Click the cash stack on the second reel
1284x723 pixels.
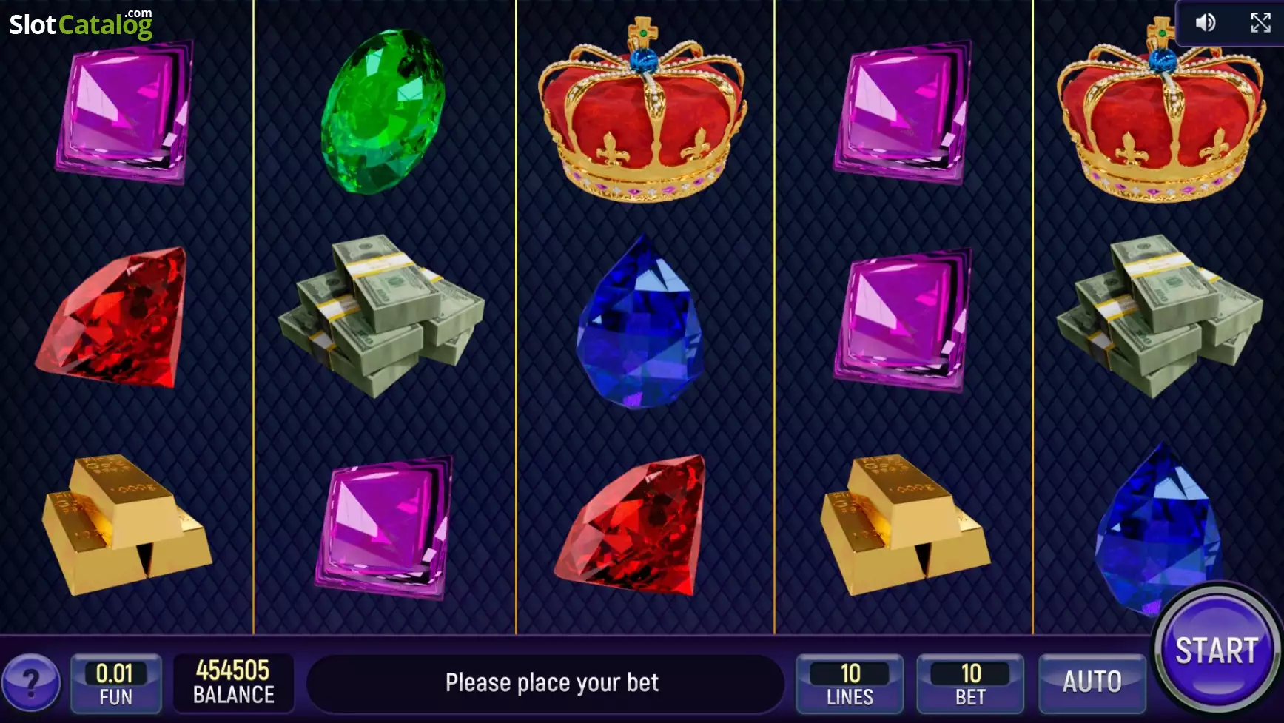(381, 316)
